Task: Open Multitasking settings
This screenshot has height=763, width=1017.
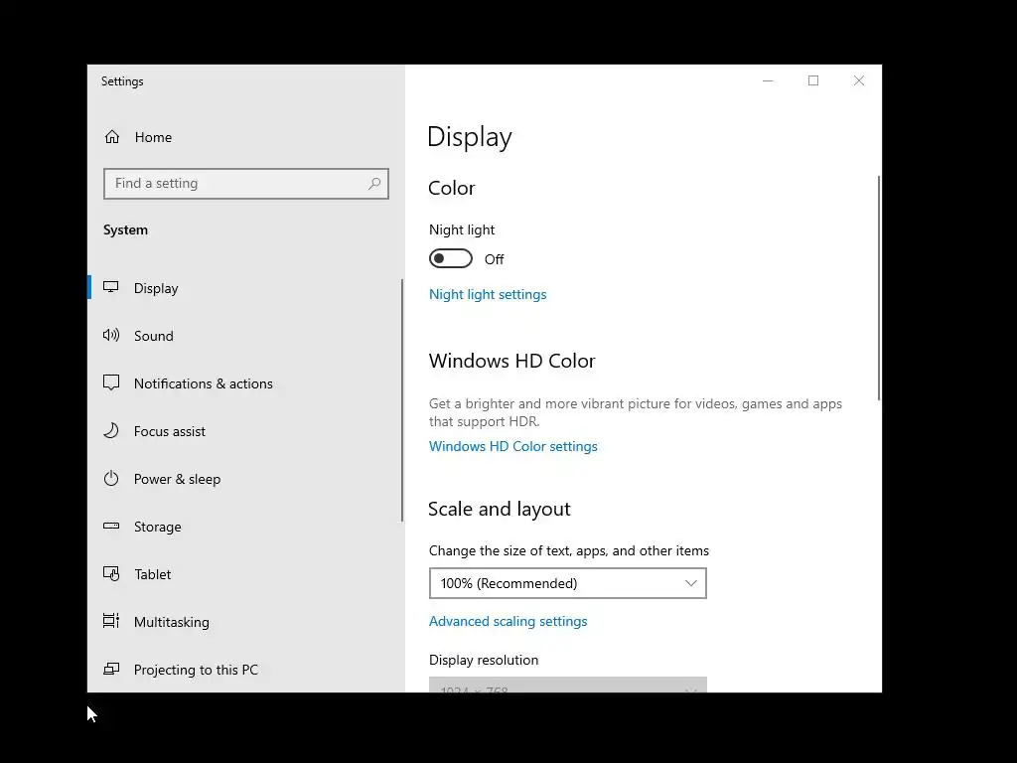Action: (x=245, y=622)
